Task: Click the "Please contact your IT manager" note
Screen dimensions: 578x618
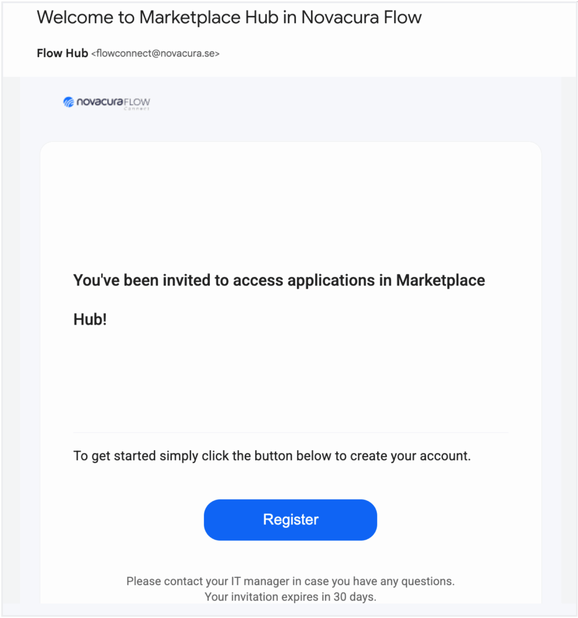Action: click(x=290, y=581)
